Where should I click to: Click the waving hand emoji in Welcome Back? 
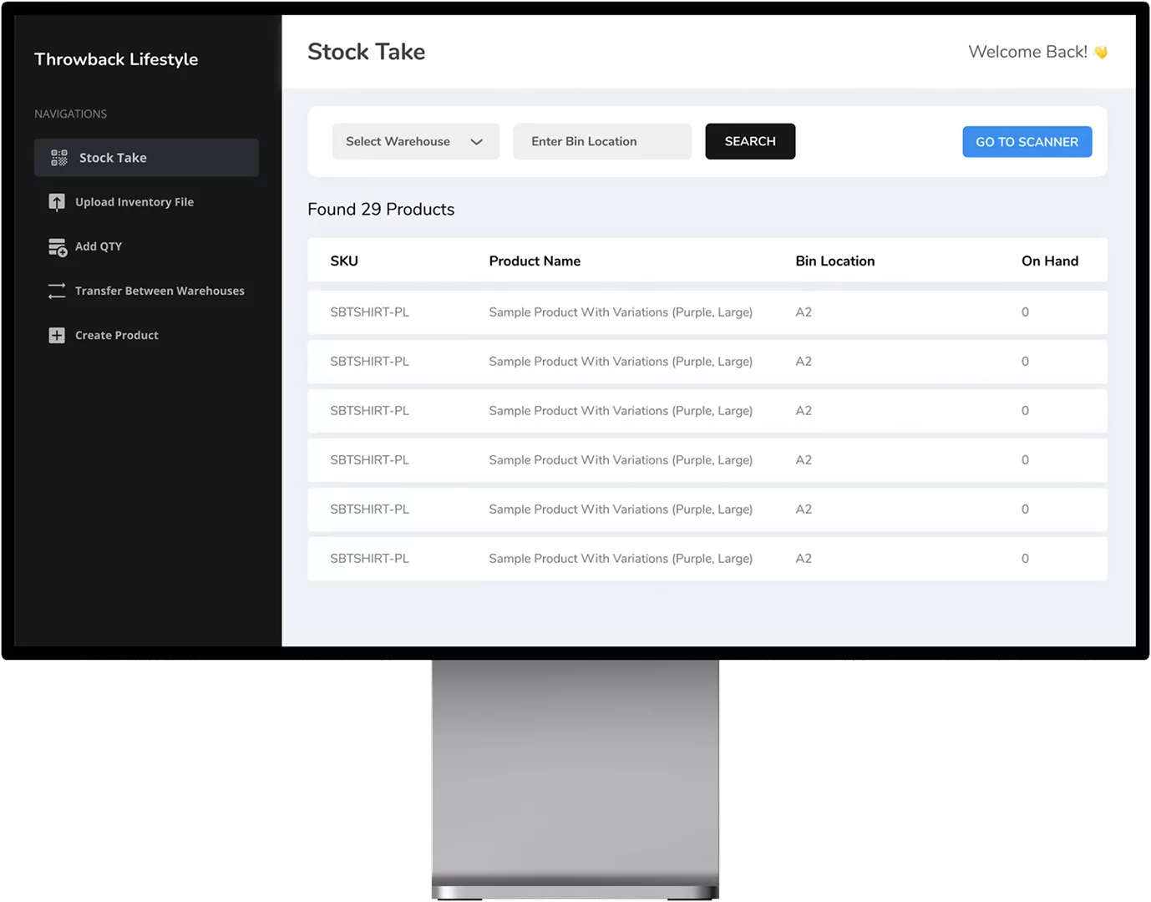(1101, 51)
